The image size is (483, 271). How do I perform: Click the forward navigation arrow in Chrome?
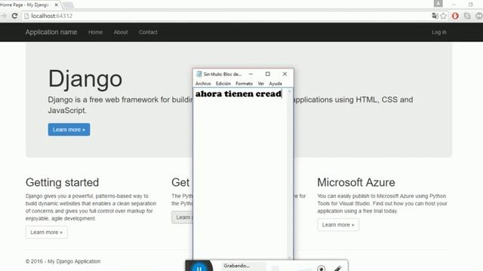pos(4,16)
